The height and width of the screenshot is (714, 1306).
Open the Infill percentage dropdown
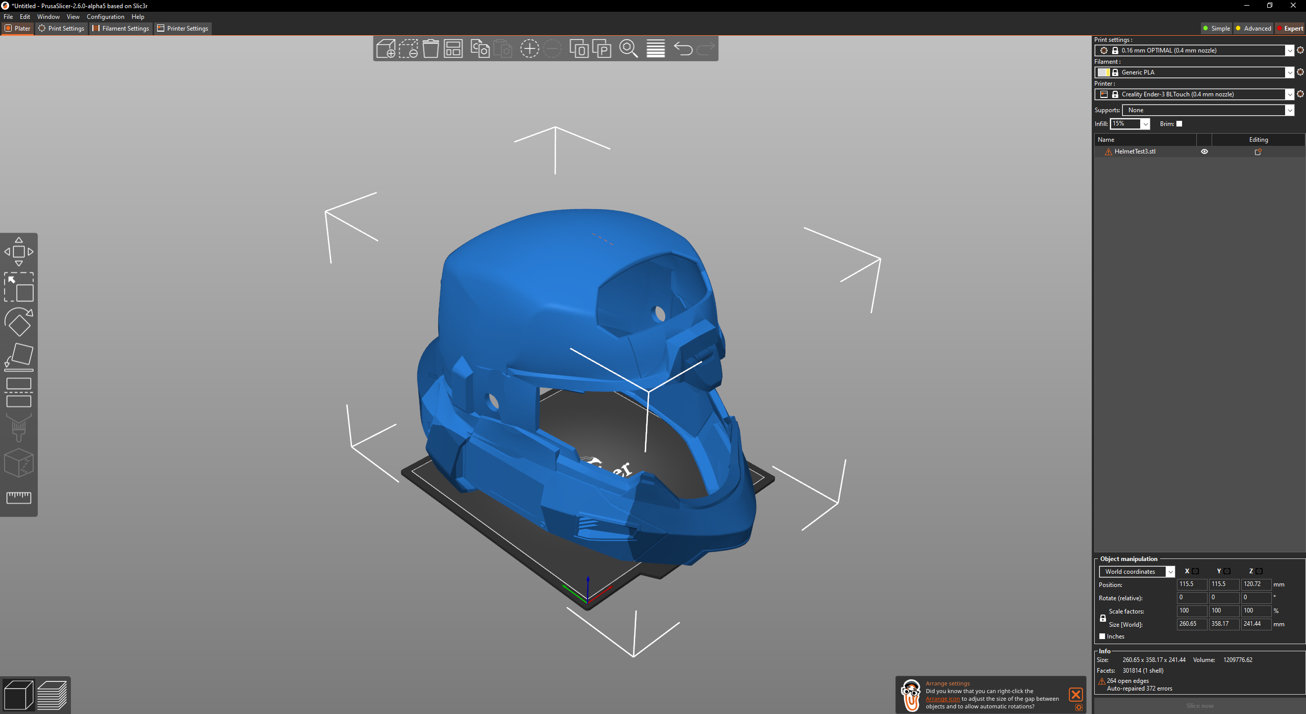1145,124
